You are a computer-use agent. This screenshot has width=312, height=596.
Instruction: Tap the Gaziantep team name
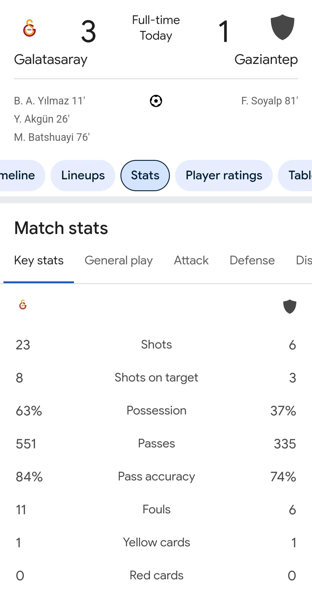tap(266, 60)
